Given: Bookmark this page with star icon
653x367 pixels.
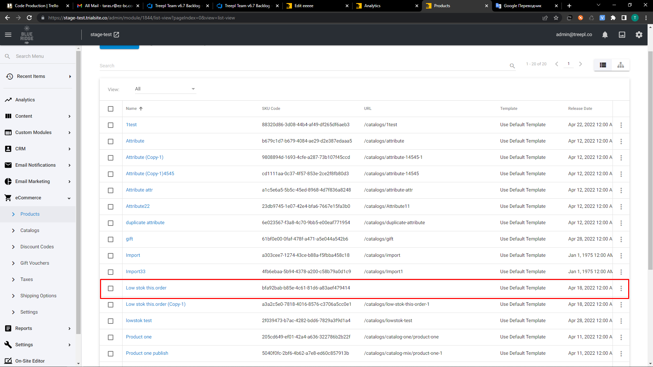Looking at the screenshot, I should coord(556,18).
